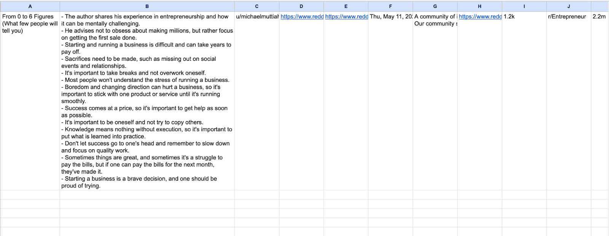Click the cell titled 'From 0 to 6 Figures'
This screenshot has width=609, height=236.
coord(30,101)
